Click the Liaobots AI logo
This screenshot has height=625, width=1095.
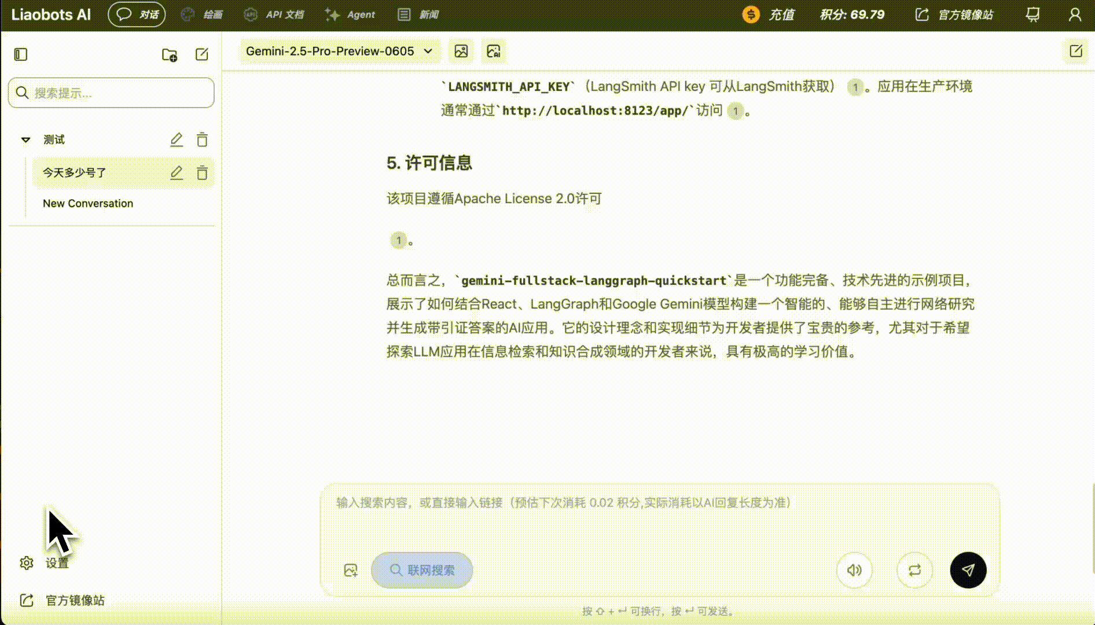(51, 14)
